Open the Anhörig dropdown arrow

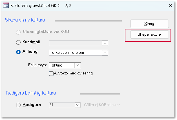[105, 53]
